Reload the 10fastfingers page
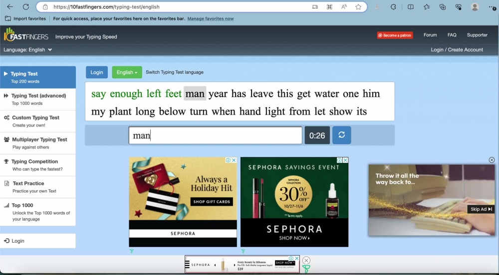The width and height of the screenshot is (499, 275). click(x=26, y=6)
